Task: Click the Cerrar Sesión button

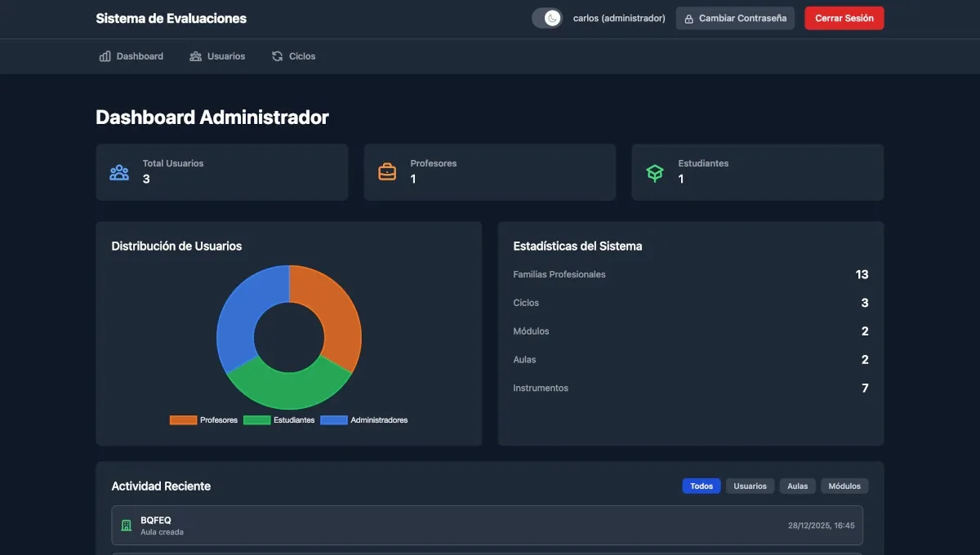Action: coord(844,17)
